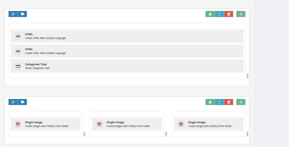Image resolution: width=289 pixels, height=147 pixels.
Task: Click the first row's green move handle
Action: pyautogui.click(x=241, y=14)
